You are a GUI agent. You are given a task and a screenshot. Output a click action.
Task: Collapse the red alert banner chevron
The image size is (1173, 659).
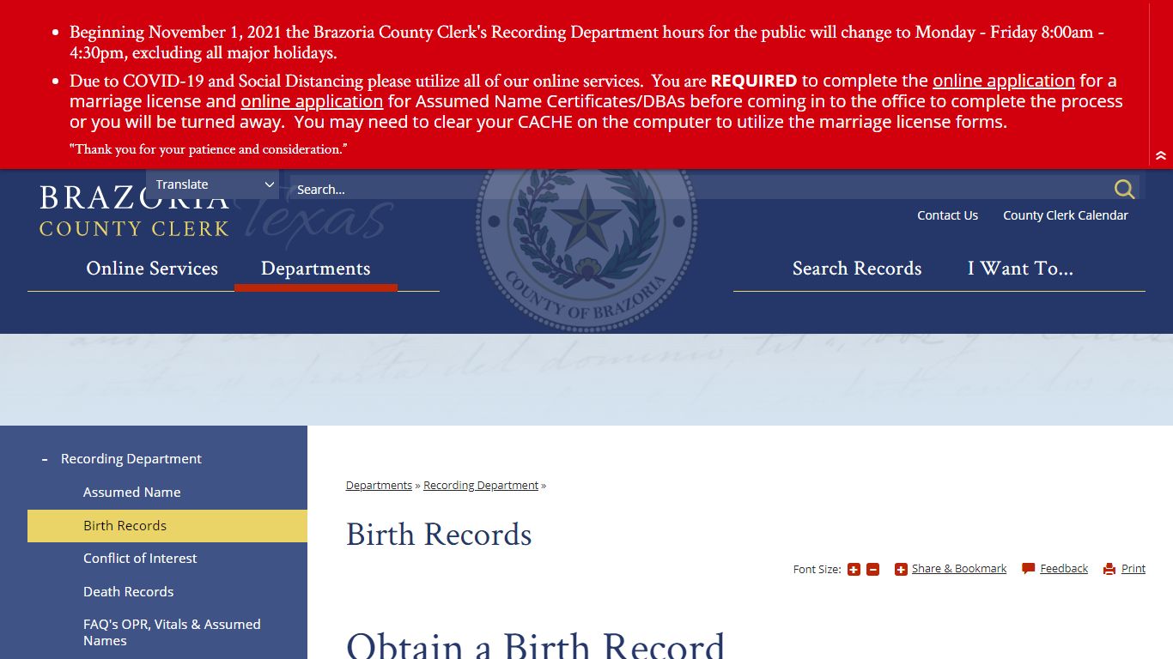pyautogui.click(x=1161, y=155)
